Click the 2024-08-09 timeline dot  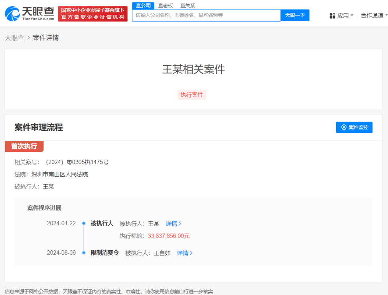[84, 253]
